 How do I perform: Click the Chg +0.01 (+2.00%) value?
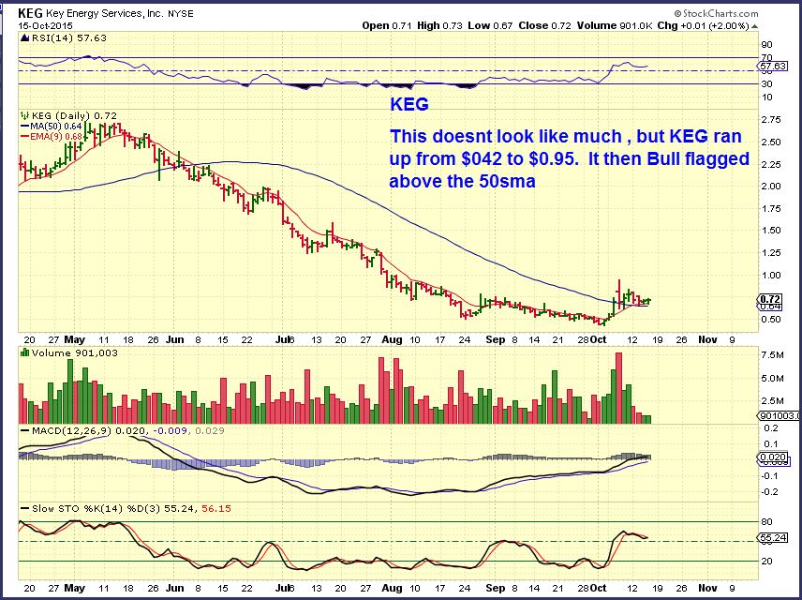[704, 25]
